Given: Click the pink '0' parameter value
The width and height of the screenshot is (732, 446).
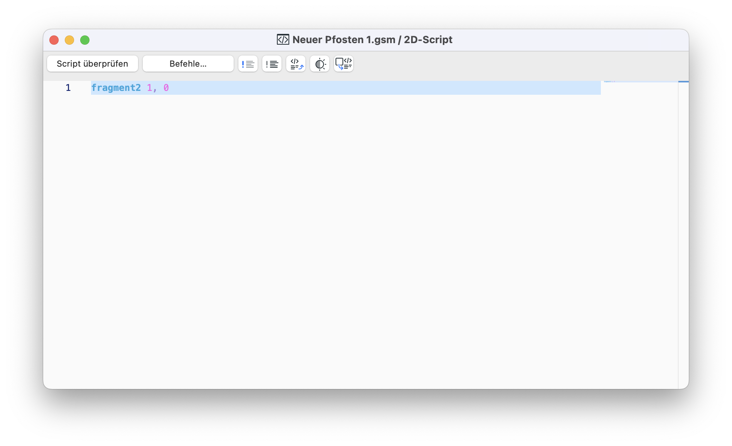Looking at the screenshot, I should 166,88.
